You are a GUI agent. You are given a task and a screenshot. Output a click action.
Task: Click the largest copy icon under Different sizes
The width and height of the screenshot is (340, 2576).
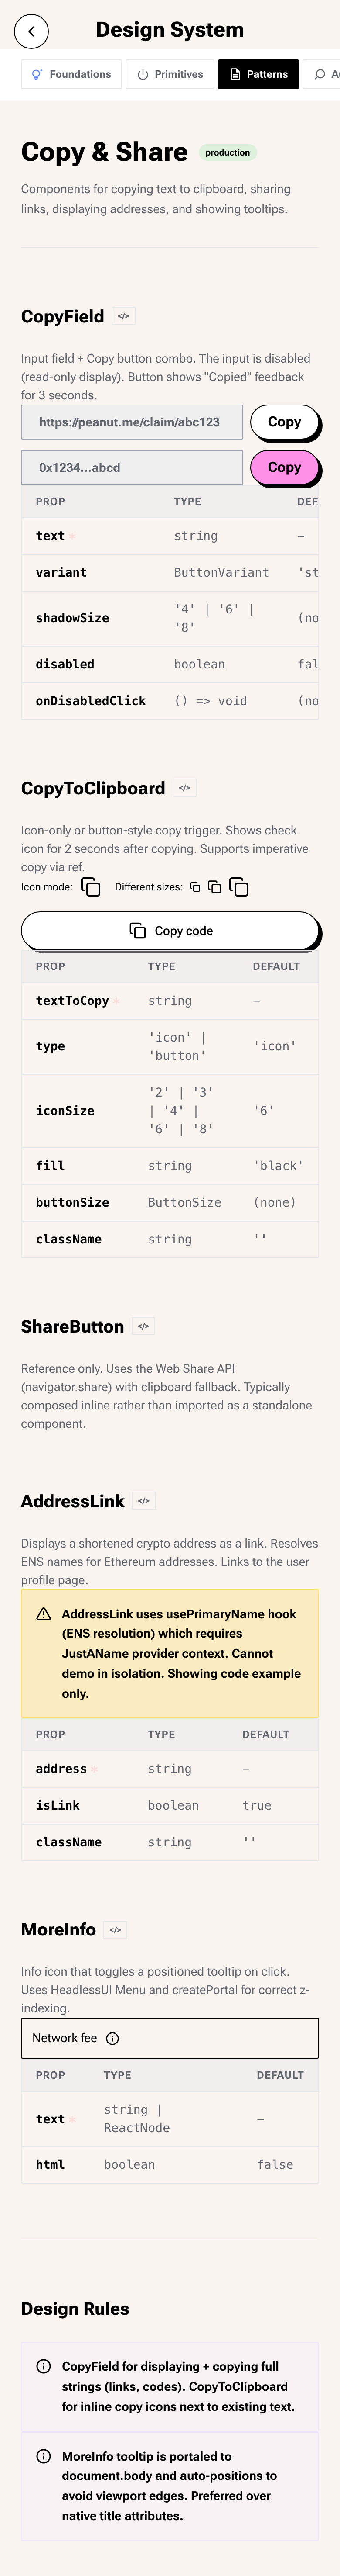tap(239, 887)
